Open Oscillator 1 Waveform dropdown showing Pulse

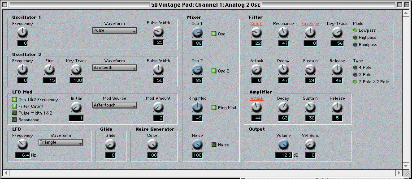tap(115, 30)
